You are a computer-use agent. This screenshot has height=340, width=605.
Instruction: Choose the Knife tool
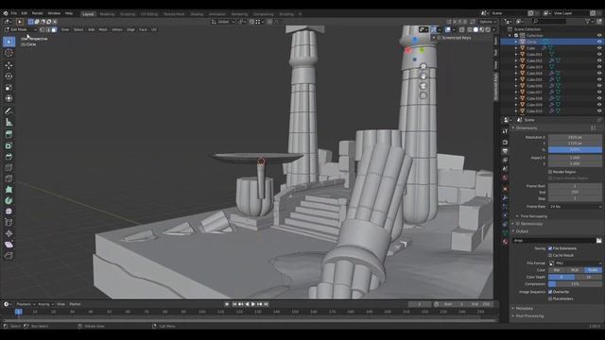pos(9,178)
